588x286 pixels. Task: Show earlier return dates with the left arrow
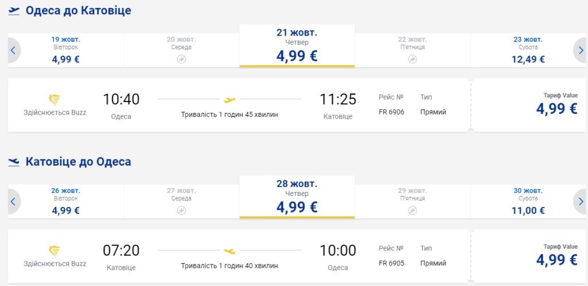(13, 202)
